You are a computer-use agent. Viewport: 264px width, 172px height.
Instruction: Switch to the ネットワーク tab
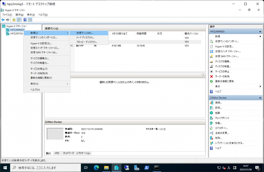point(68,153)
